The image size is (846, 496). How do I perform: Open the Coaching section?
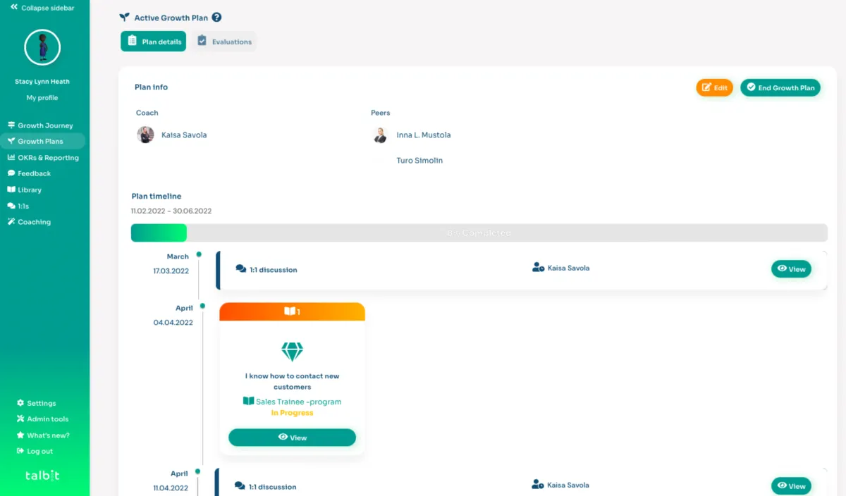coord(33,221)
